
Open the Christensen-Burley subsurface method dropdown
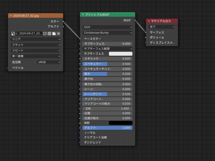point(107,33)
